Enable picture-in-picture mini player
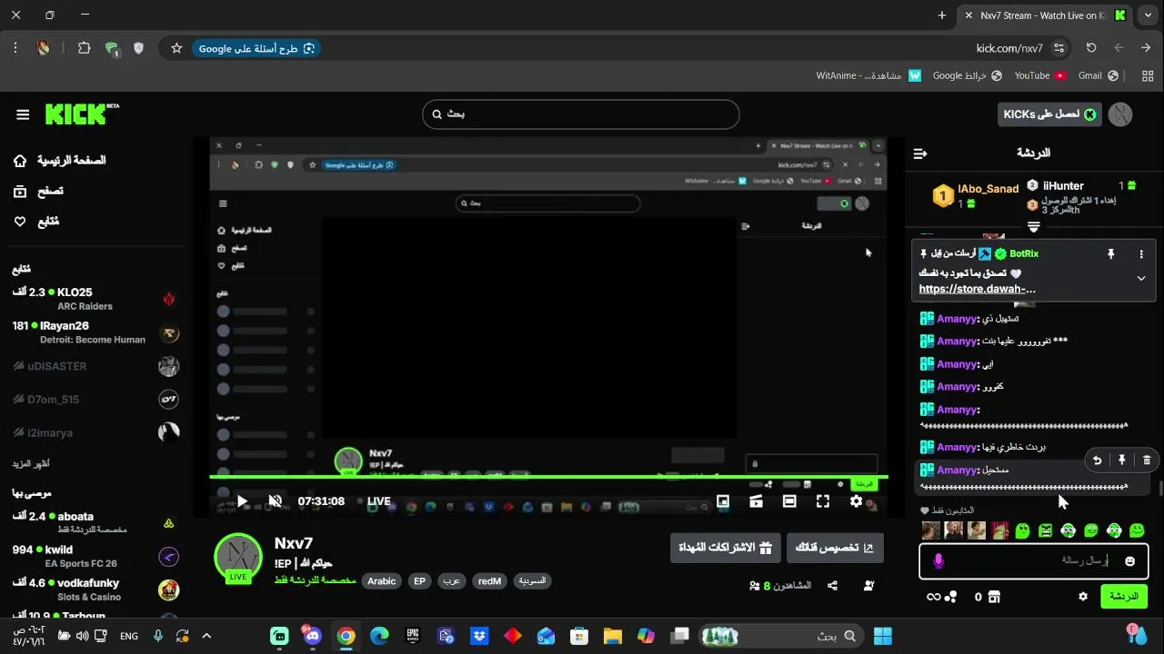The width and height of the screenshot is (1164, 654). click(x=723, y=501)
